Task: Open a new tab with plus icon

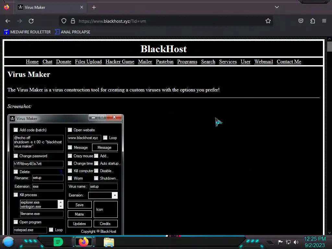Action: (x=94, y=7)
